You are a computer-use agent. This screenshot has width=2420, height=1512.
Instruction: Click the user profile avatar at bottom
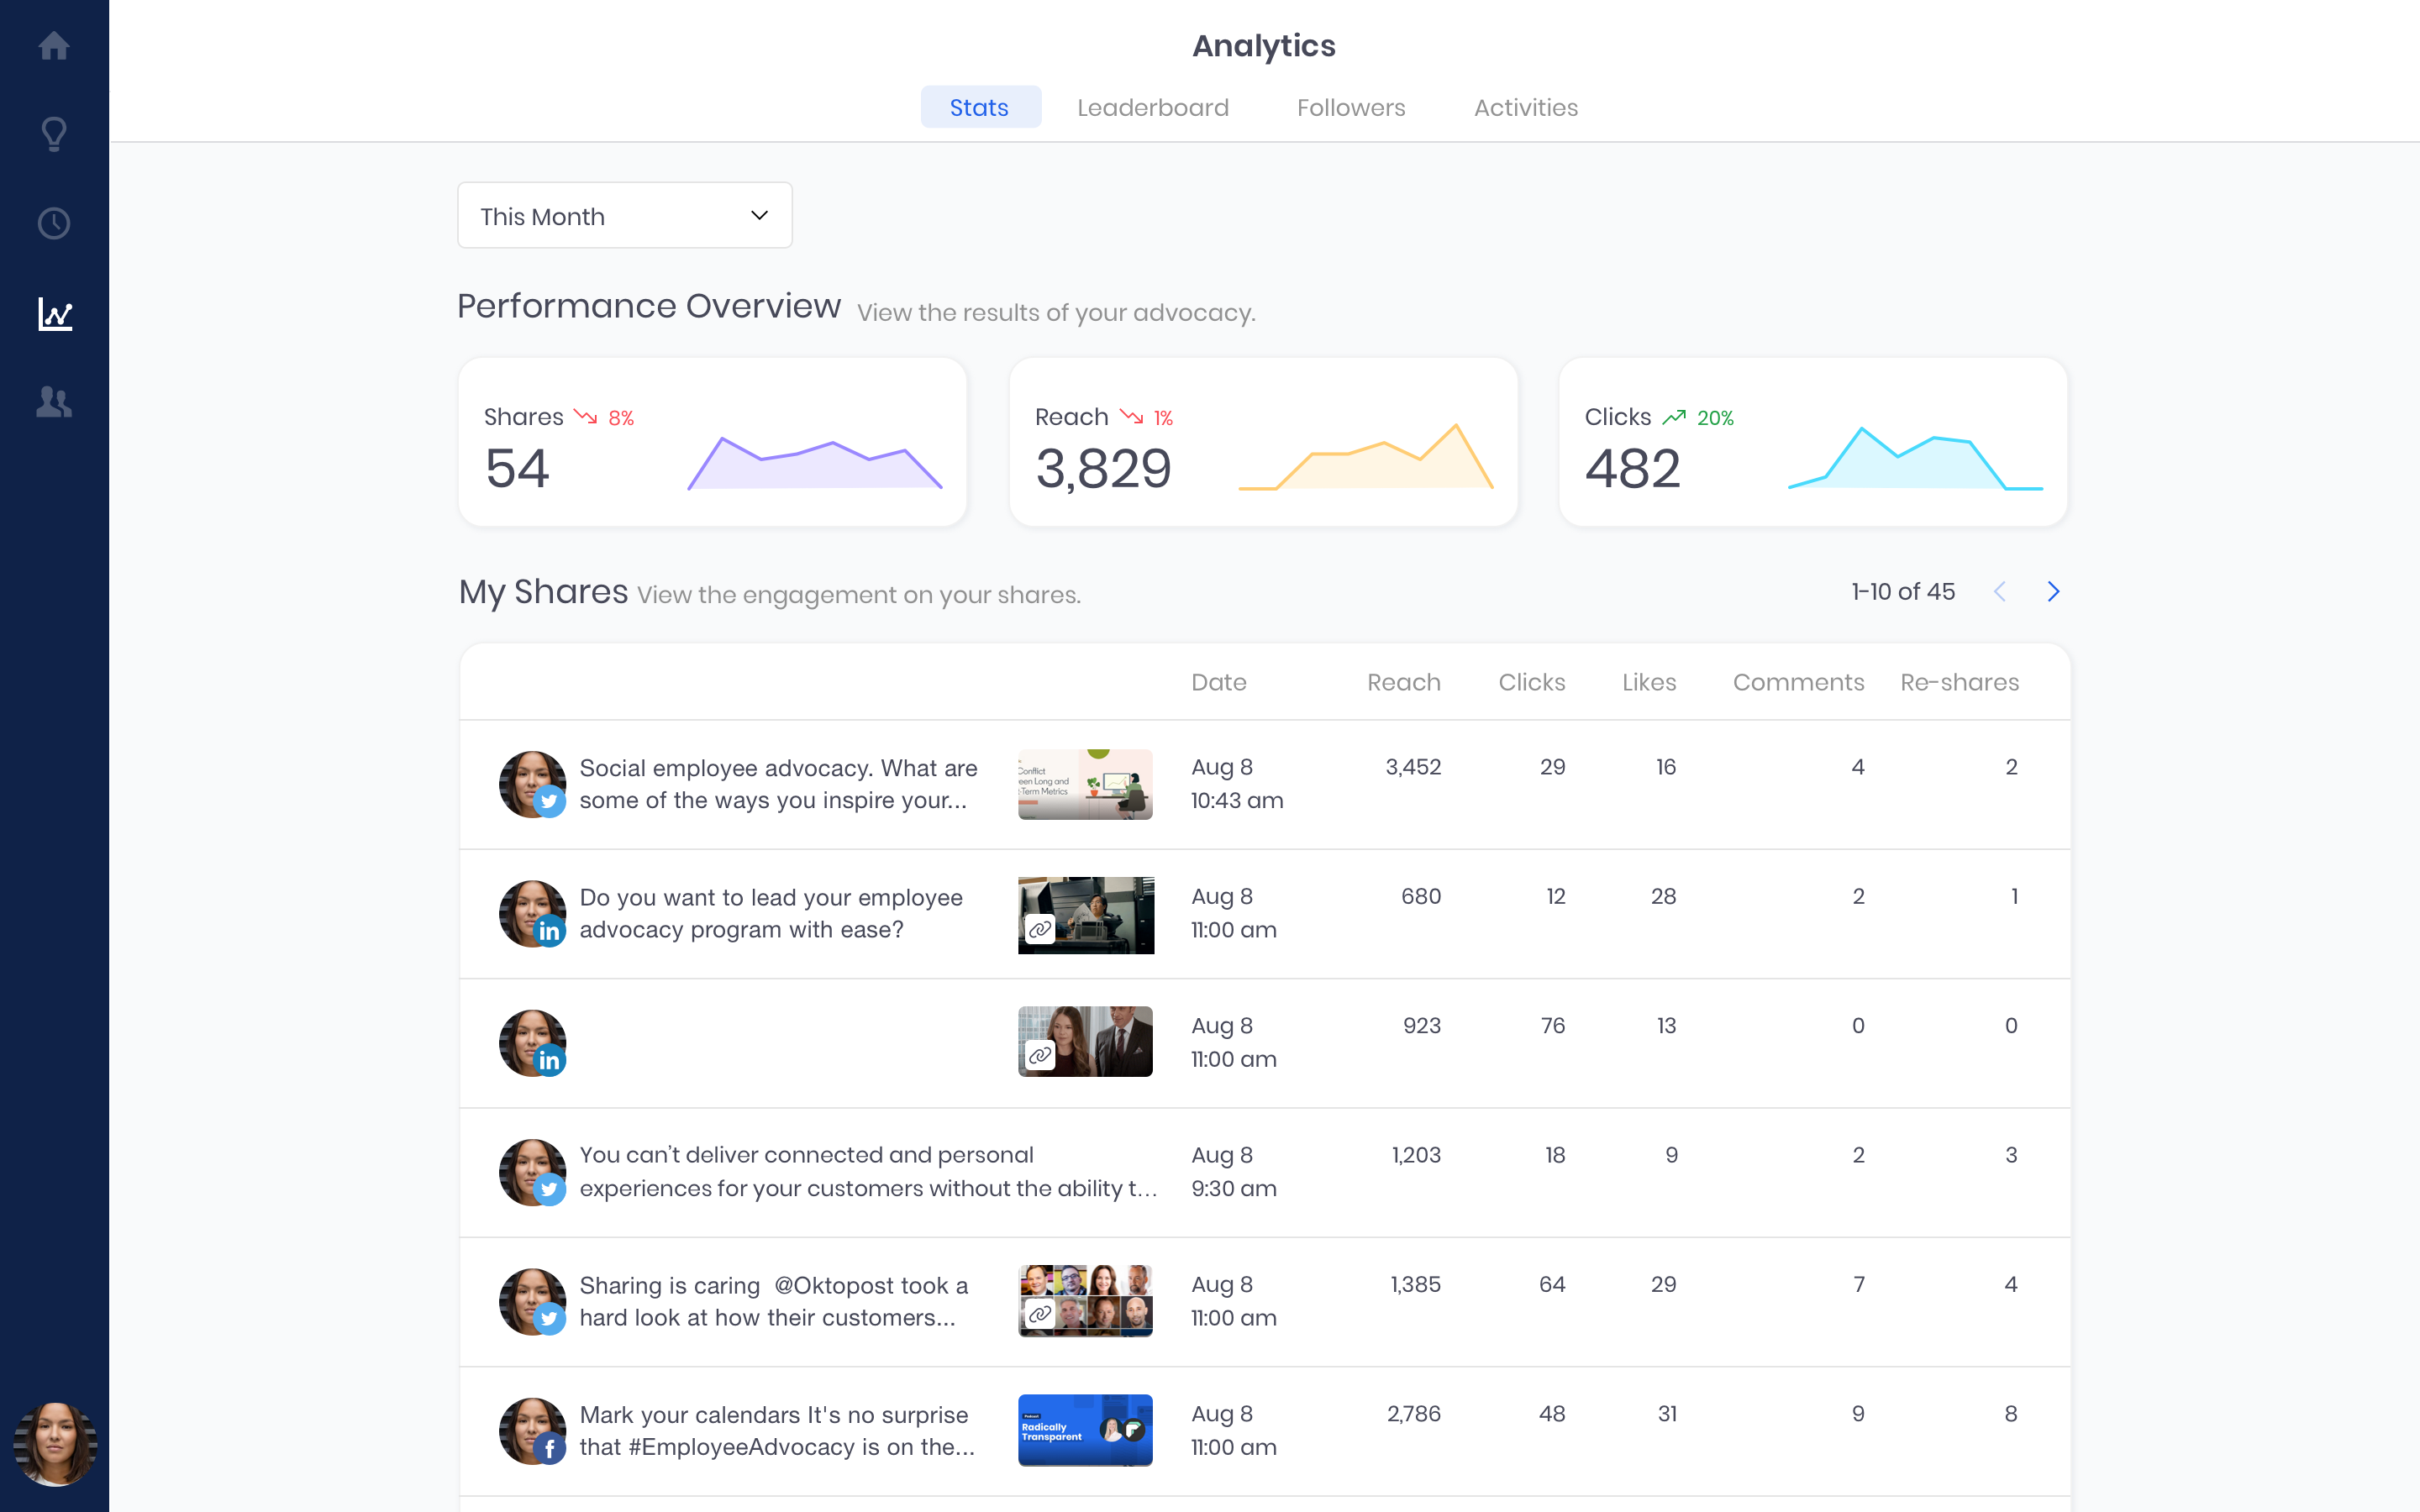(54, 1443)
